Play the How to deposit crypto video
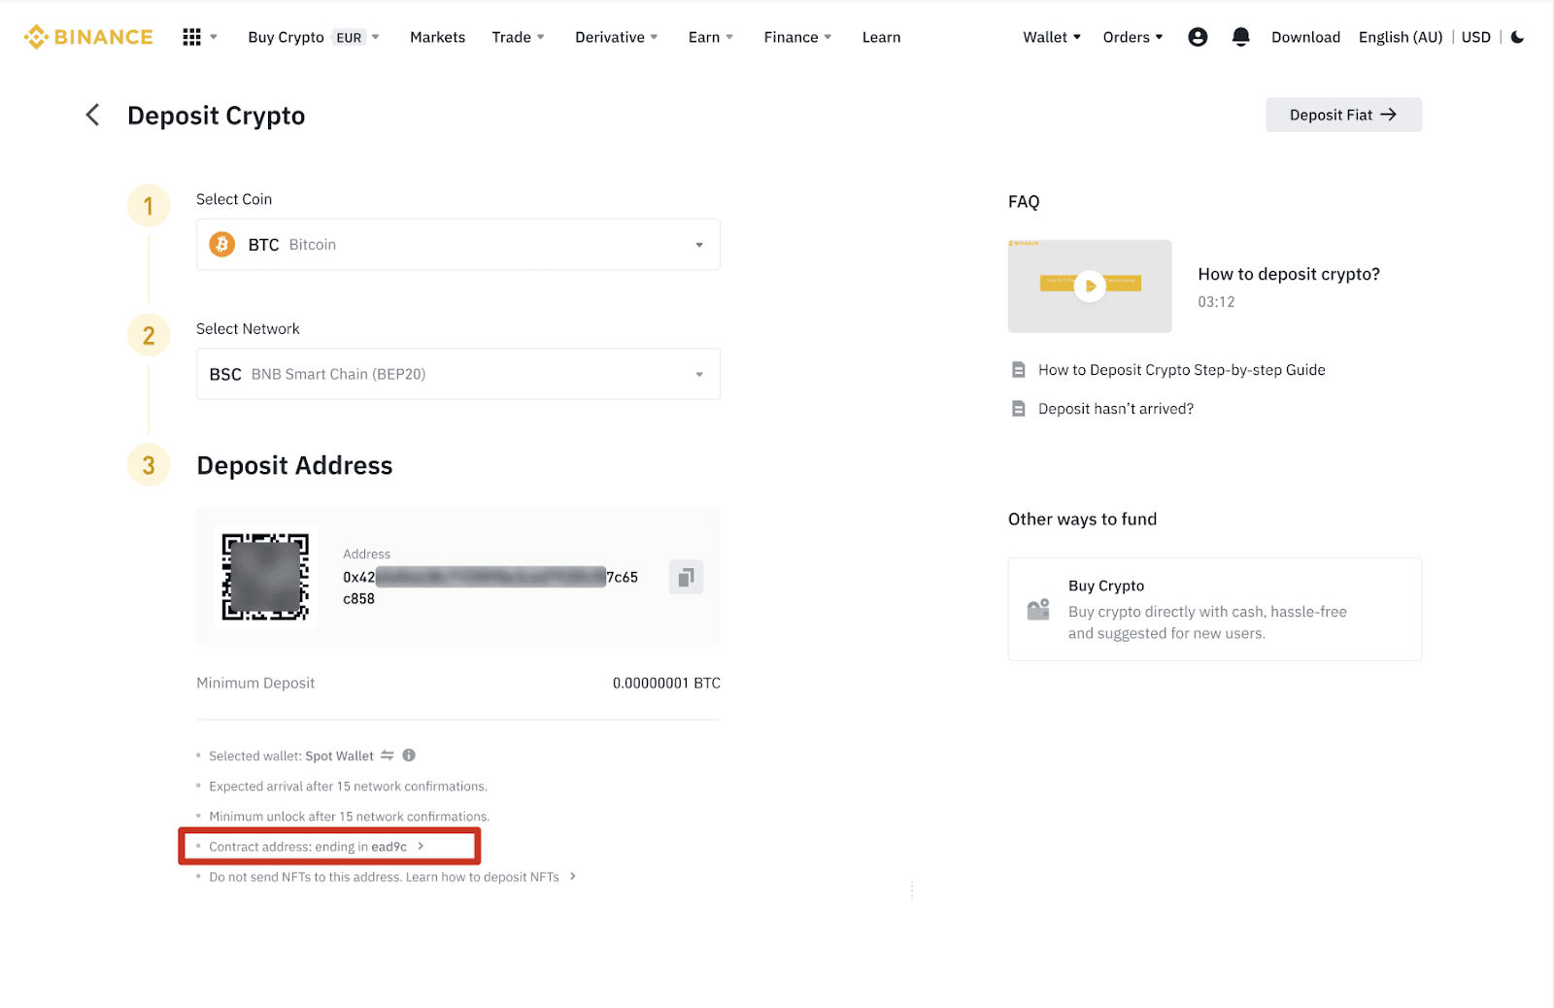The image size is (1554, 1008). (x=1090, y=286)
